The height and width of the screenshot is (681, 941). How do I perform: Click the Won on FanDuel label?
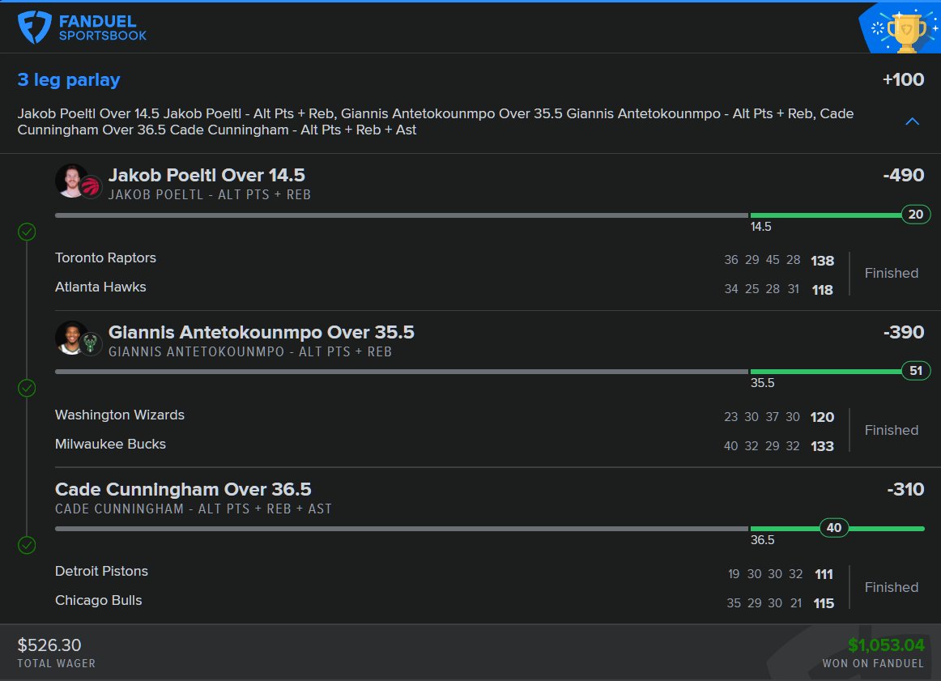point(873,664)
